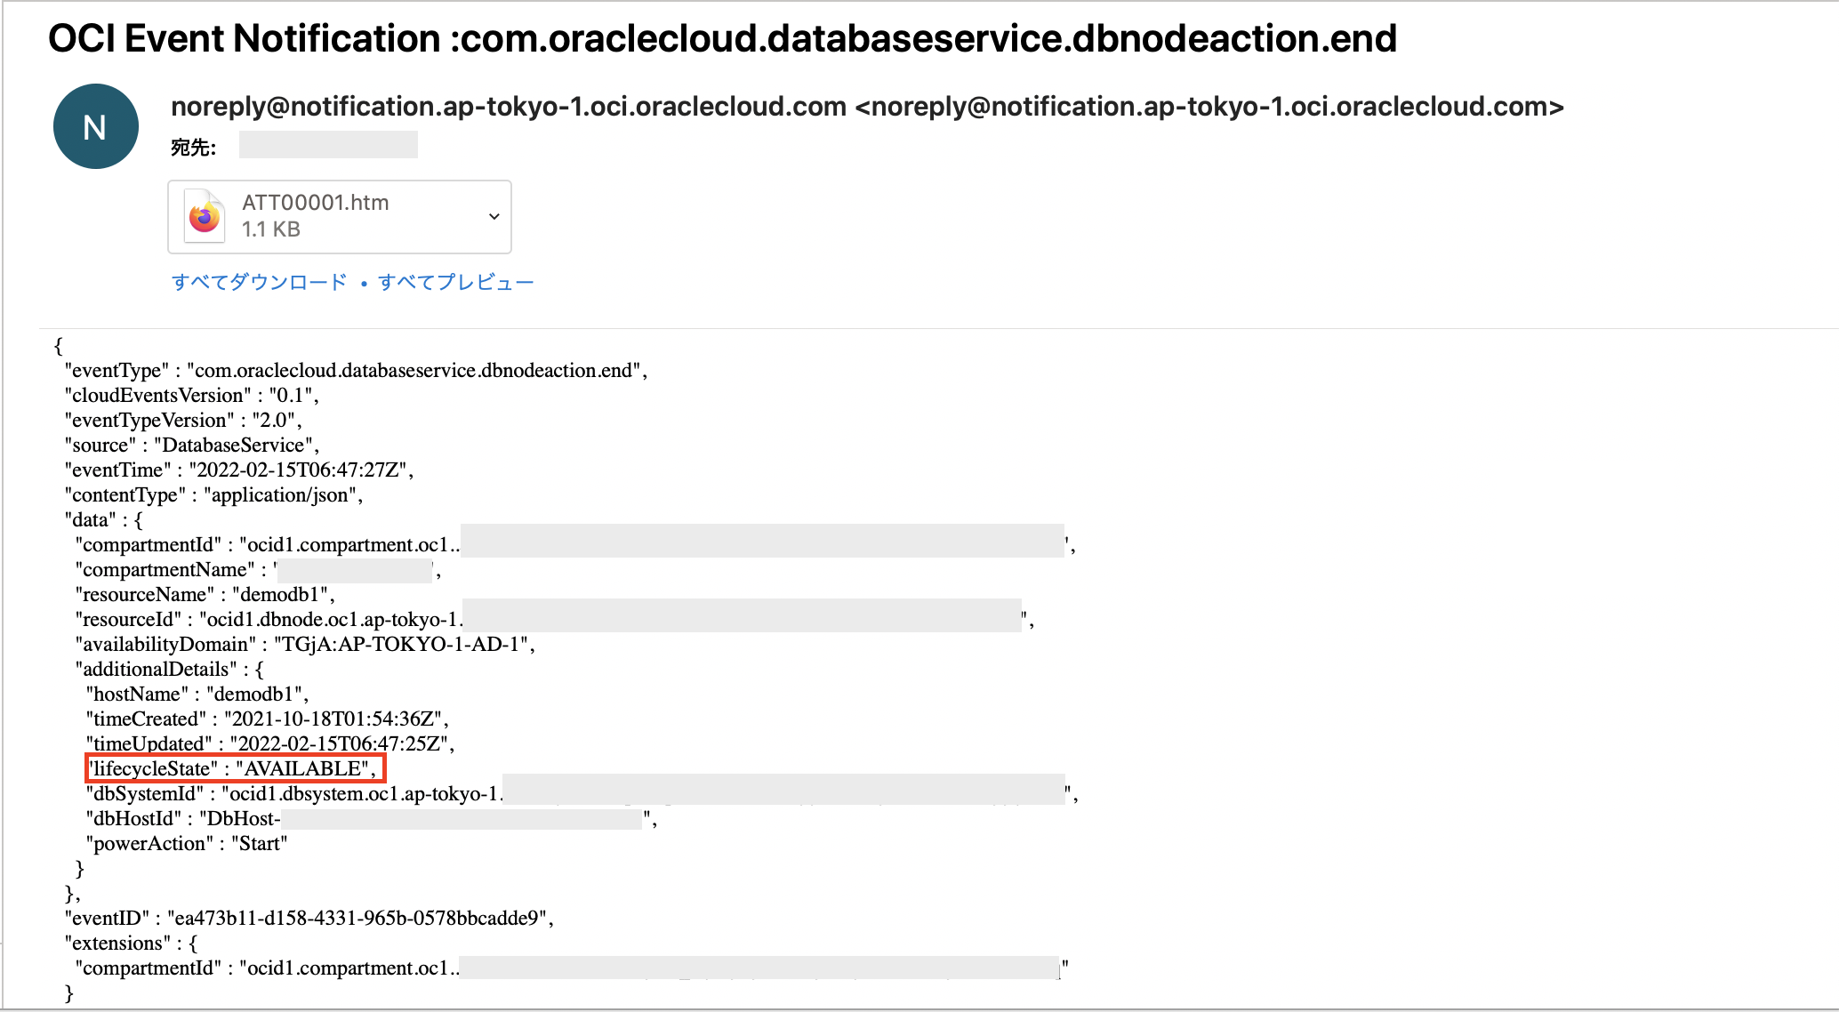Click the highlighted lifecycleState AVAILABLE line

click(236, 768)
